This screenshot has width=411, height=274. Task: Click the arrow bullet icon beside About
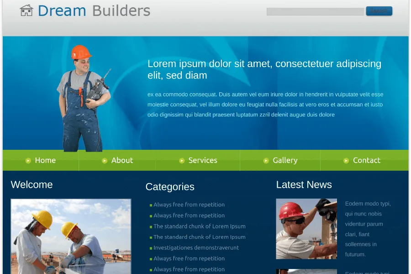[x=105, y=161]
